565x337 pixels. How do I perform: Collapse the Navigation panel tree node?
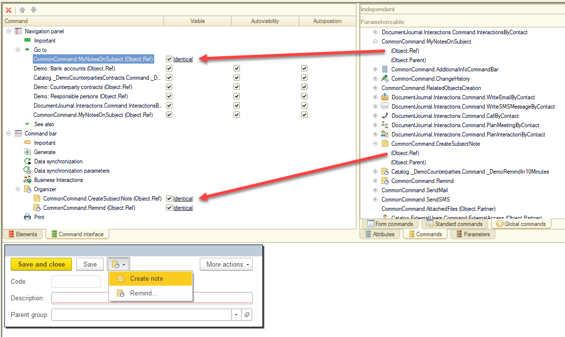(8, 31)
